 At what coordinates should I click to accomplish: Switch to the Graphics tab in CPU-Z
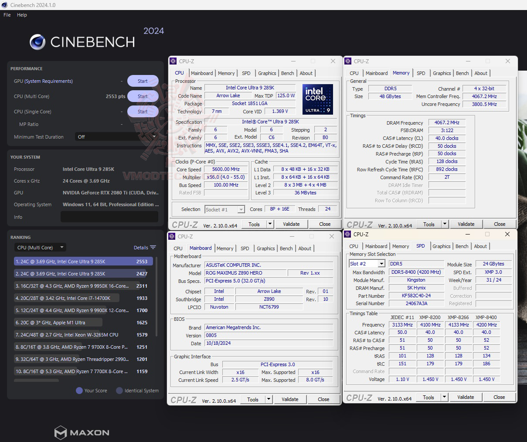[x=267, y=73]
